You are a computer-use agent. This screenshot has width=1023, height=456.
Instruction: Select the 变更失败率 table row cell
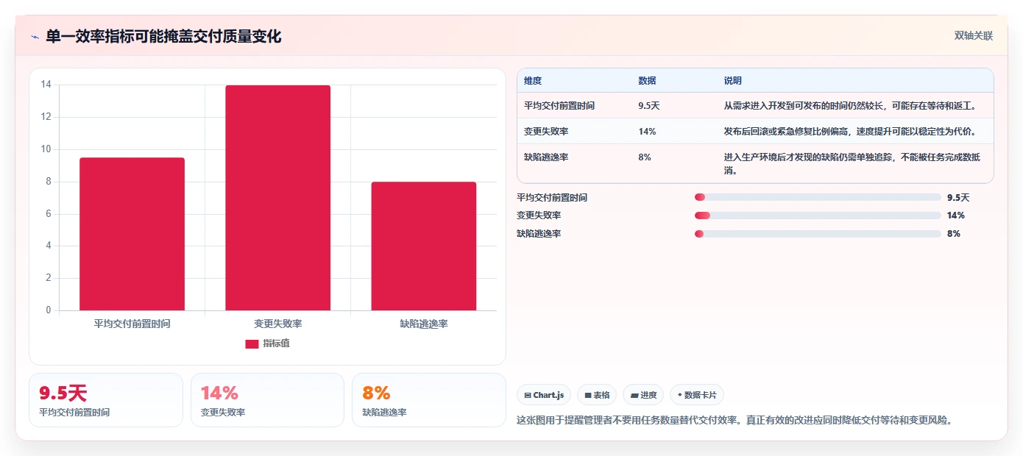(x=546, y=132)
